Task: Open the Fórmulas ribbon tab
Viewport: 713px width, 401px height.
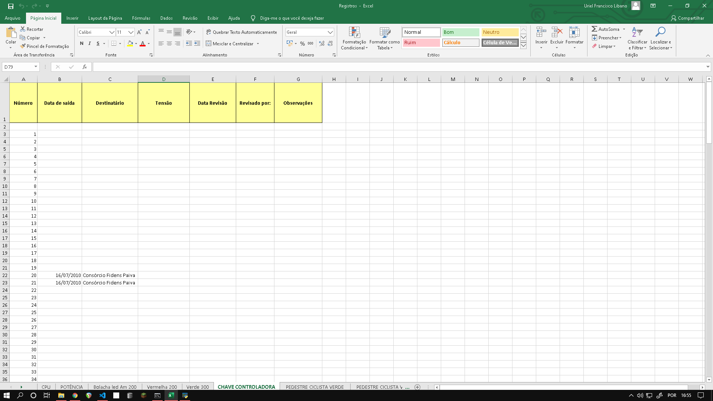Action: click(141, 18)
